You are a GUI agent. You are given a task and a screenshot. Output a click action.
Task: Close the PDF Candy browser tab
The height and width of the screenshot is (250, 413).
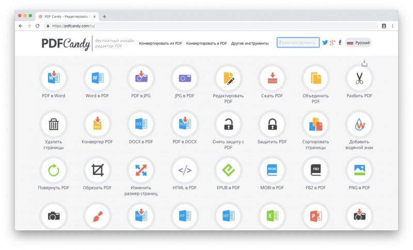pyautogui.click(x=94, y=17)
